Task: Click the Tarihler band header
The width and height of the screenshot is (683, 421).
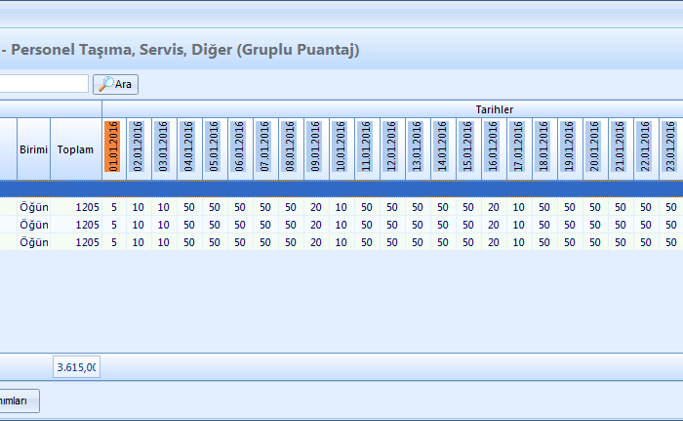Action: [494, 109]
